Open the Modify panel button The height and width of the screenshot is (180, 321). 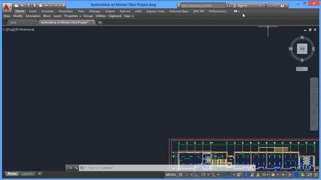pos(18,16)
